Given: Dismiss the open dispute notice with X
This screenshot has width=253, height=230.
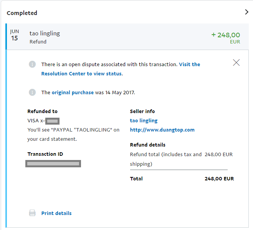Looking at the screenshot, I should pos(236,63).
